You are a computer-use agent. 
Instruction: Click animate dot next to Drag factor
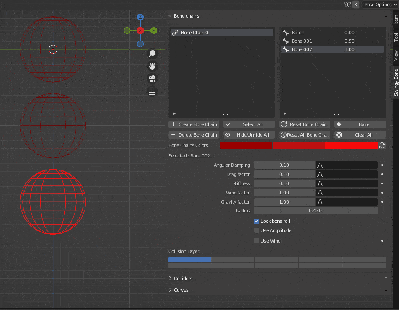point(382,174)
